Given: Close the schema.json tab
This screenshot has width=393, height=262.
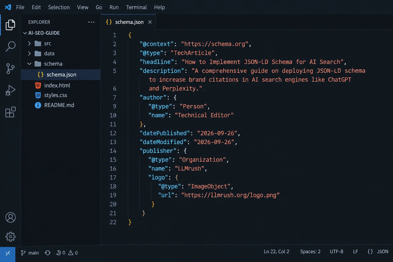Looking at the screenshot, I should point(150,22).
